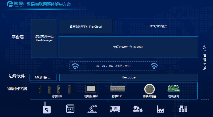Open the HTTP/SDK接口 box

pos(158,26)
